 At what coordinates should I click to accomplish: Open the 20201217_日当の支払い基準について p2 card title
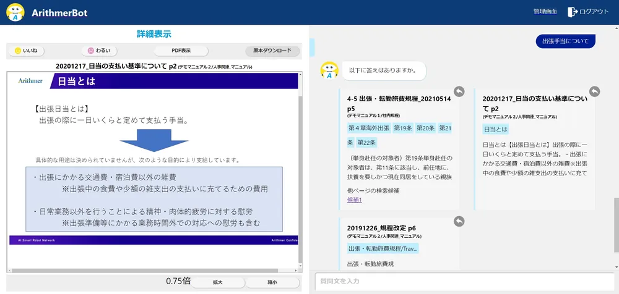(535, 103)
